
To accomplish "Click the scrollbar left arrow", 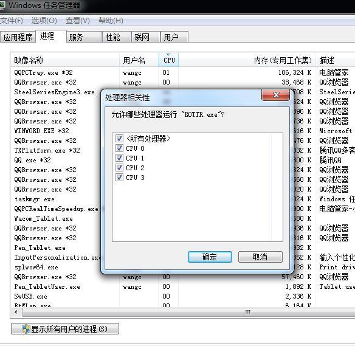I will point(16,313).
